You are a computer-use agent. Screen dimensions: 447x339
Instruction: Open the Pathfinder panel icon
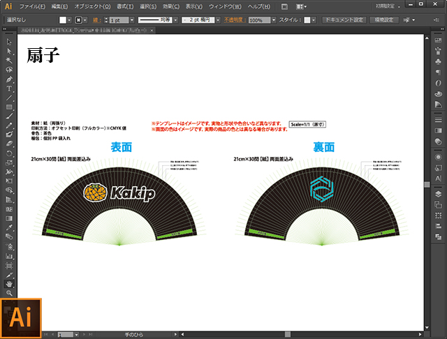coord(438,236)
